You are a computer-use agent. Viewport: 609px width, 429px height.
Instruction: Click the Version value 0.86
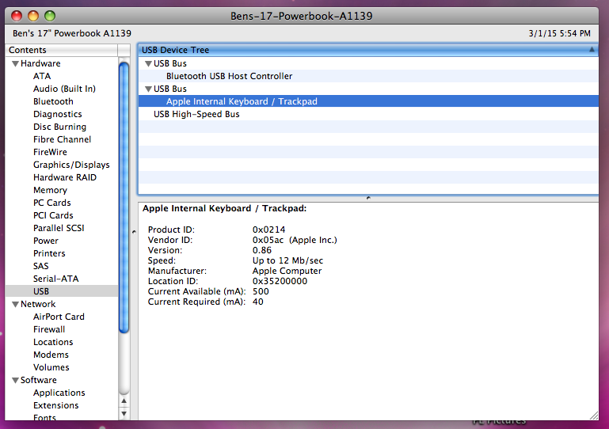point(262,250)
